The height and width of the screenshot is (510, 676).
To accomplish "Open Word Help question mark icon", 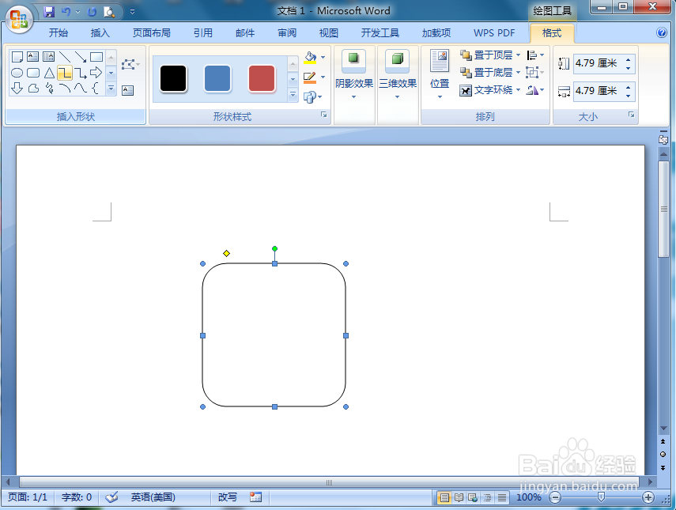I will pos(661,32).
